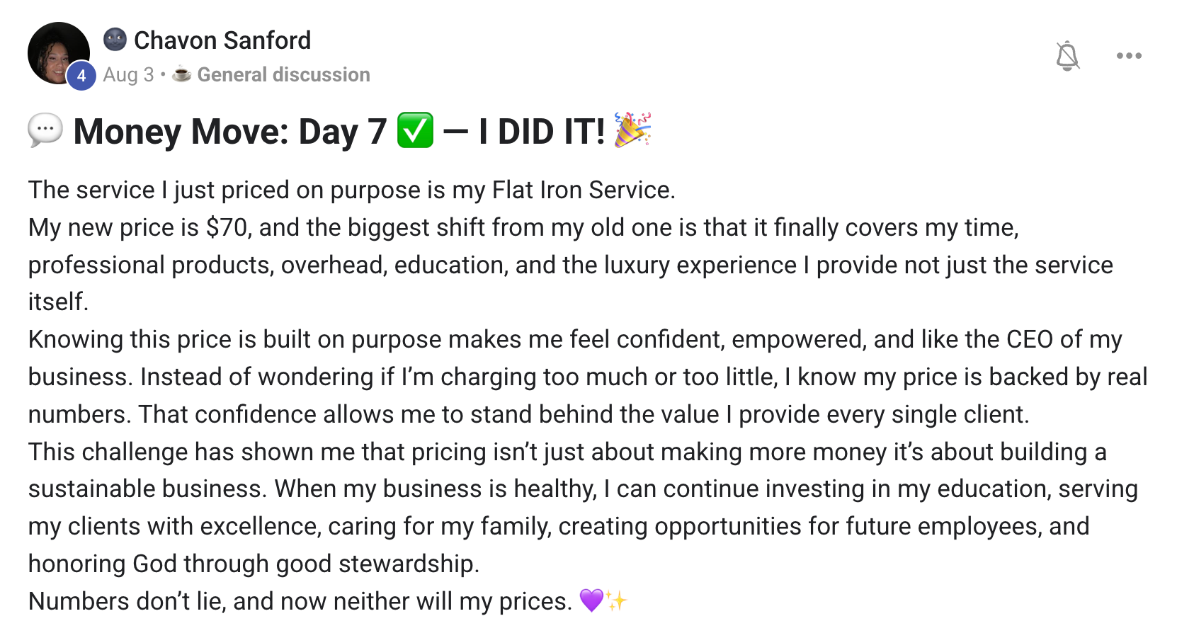Click the 'Numbers don't lie' closing line
This screenshot has width=1177, height=633.
[300, 601]
